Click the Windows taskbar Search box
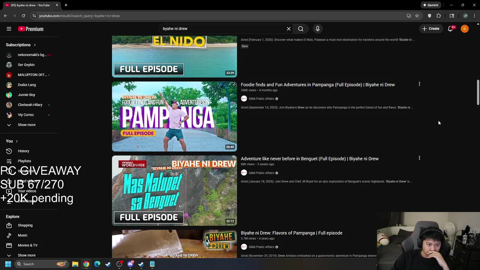Screen dimensions: 480x270 [42, 264]
